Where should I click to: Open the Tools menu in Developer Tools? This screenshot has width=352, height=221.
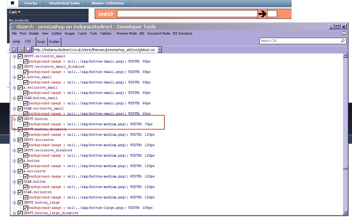[94, 33]
